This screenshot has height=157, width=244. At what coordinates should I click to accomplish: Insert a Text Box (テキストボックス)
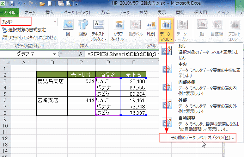[98, 30]
